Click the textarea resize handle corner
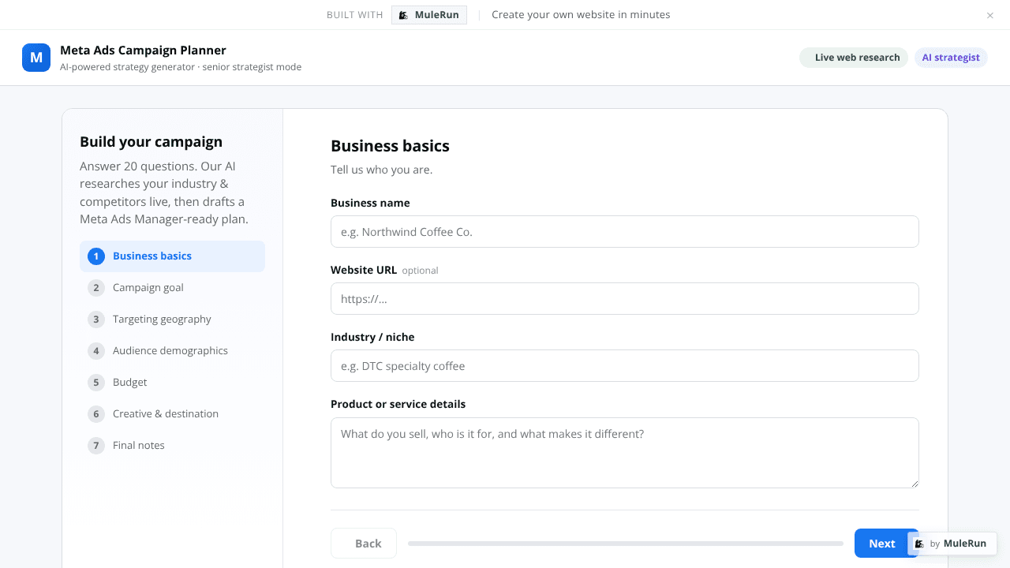Screen dimensions: 1010x568 [915, 484]
